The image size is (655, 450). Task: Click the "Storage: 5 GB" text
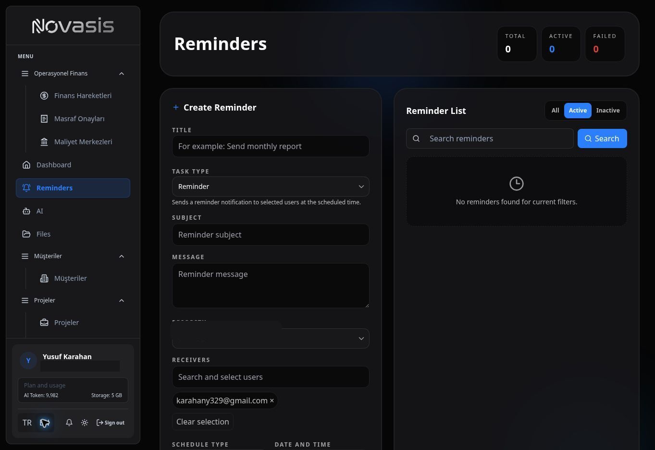pyautogui.click(x=107, y=395)
